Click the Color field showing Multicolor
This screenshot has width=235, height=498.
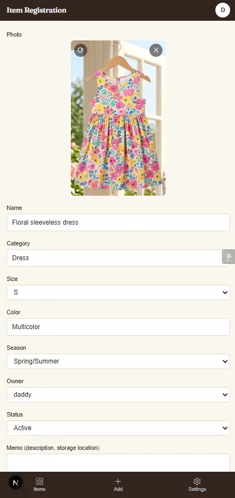coord(118,327)
